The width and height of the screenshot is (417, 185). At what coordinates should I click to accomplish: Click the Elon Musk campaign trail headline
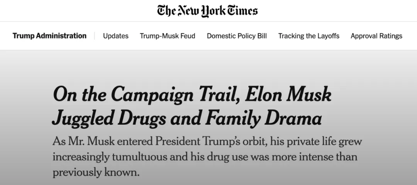coord(192,106)
